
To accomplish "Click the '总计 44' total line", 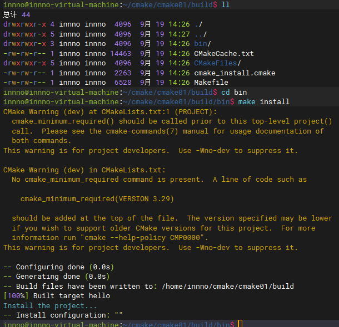I will pyautogui.click(x=17, y=14).
